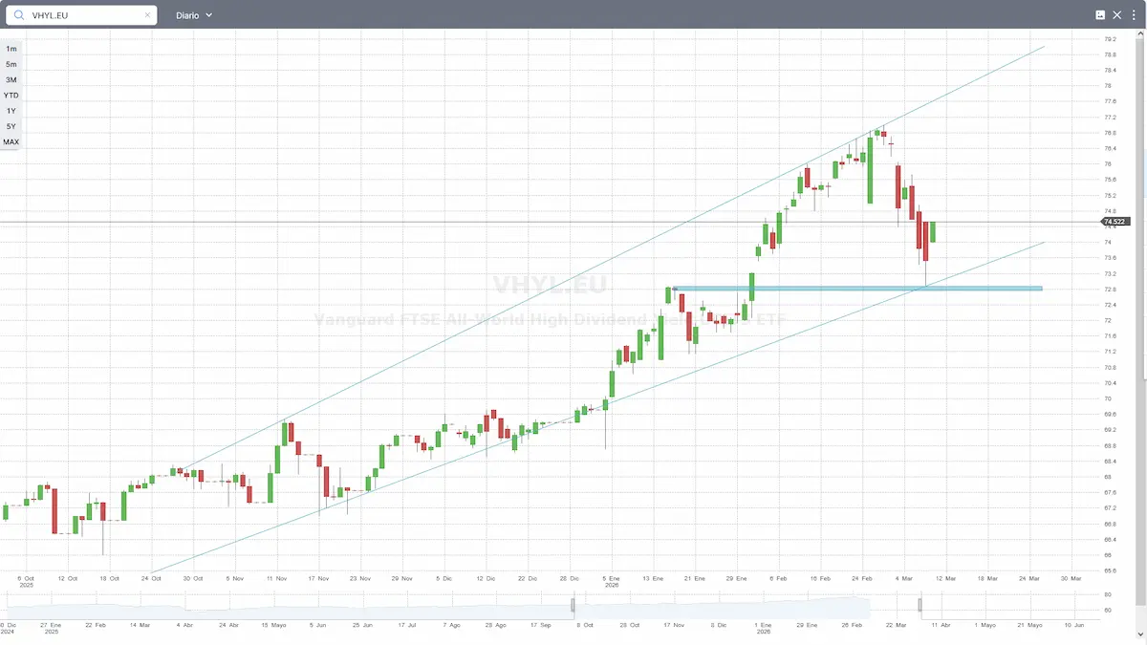Screen dimensions: 1147x645
Task: Switch to the 3M range
Action: (11, 79)
